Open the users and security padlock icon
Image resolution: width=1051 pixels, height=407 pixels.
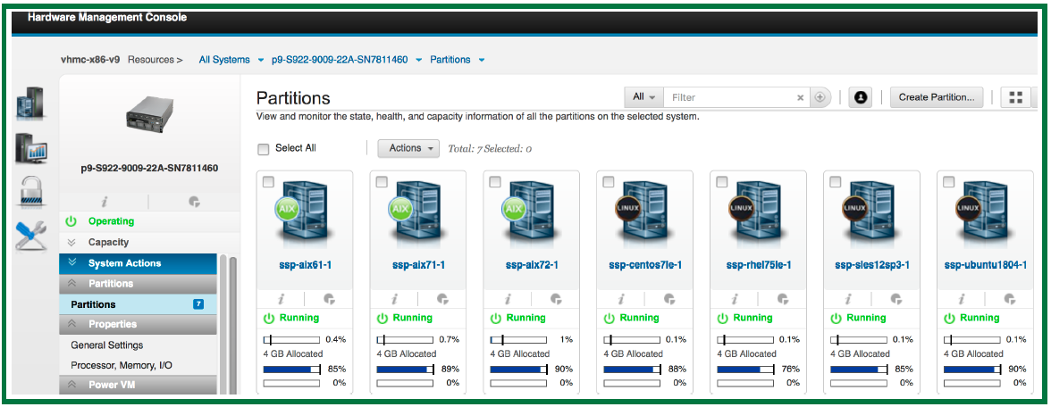click(30, 192)
